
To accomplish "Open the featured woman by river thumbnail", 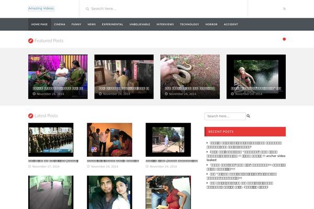I will tap(256, 77).
